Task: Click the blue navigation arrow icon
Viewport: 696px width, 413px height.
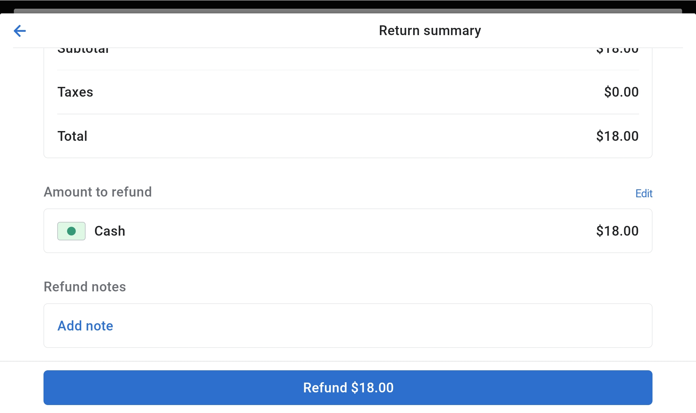Action: pos(20,31)
